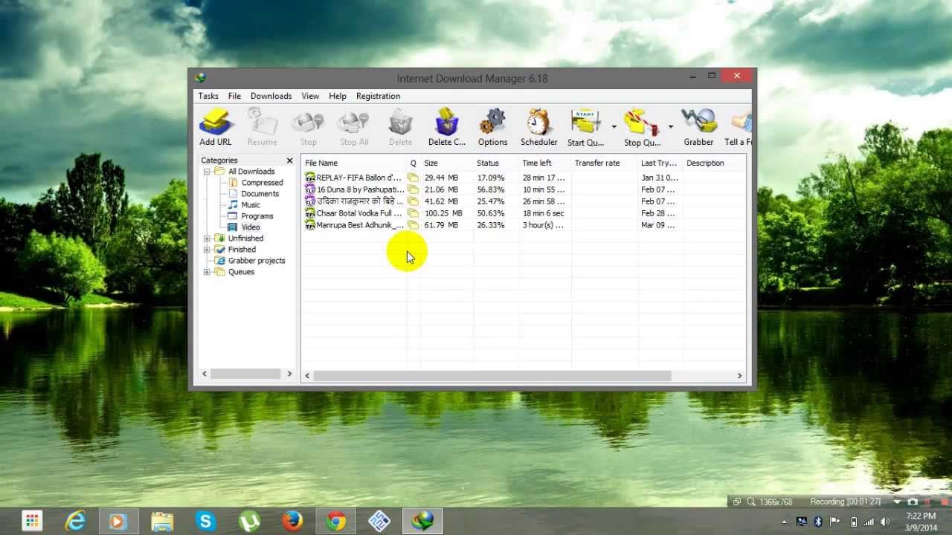Click the Stop Queue toolbar icon
Viewport: 952px width, 535px height.
[642, 127]
